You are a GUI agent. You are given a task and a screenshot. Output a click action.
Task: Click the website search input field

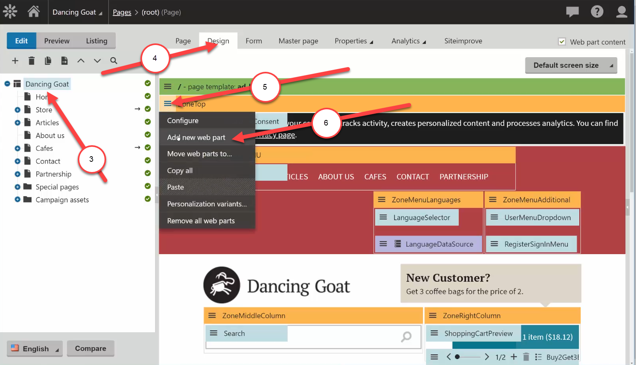tap(343, 337)
